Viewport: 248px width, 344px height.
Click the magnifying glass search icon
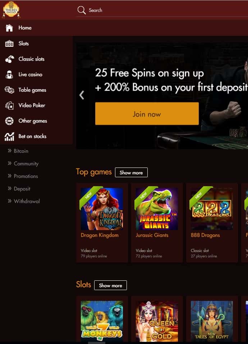(81, 10)
